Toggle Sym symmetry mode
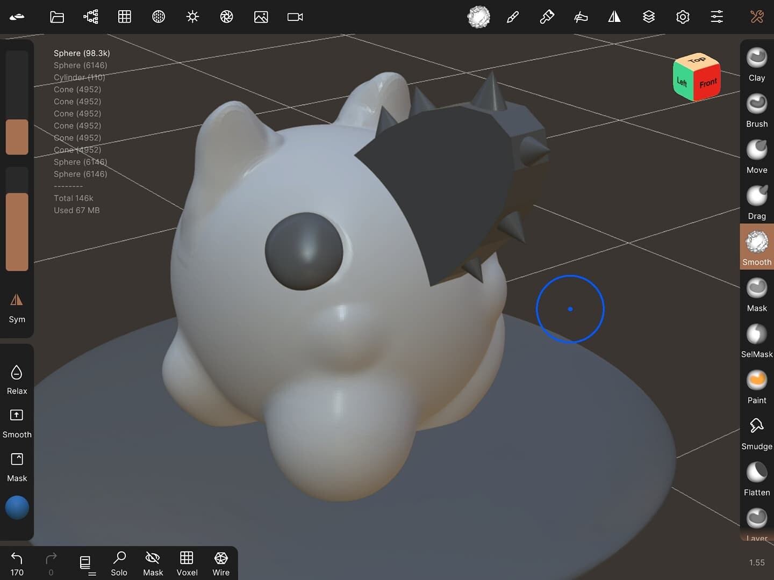This screenshot has height=580, width=774. coord(17,306)
